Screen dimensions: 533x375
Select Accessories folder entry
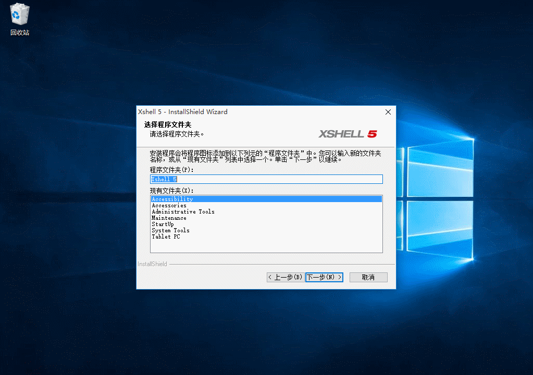(x=267, y=206)
